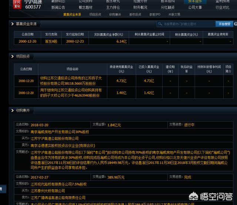Open 股权投资 sub-navigation link
This screenshot has width=237, height=205.
coord(135,14)
